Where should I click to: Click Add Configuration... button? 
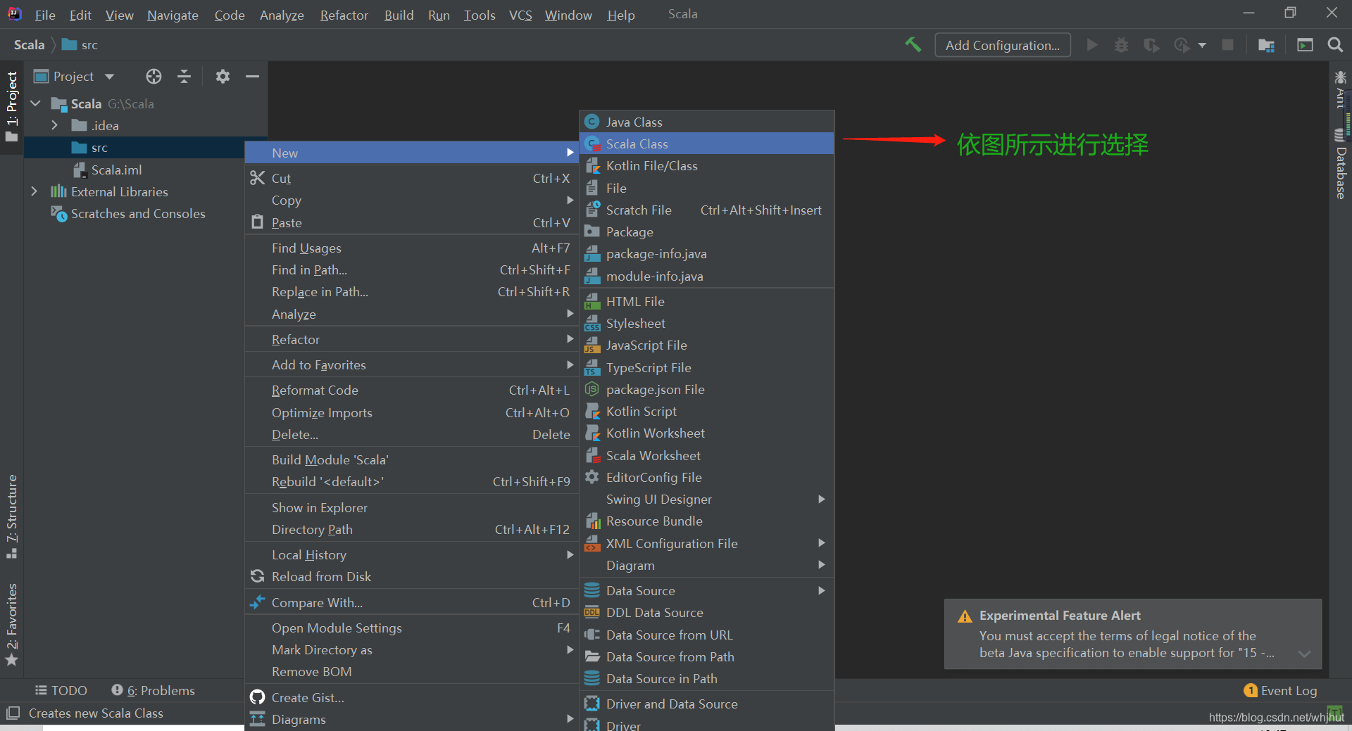tap(1002, 45)
